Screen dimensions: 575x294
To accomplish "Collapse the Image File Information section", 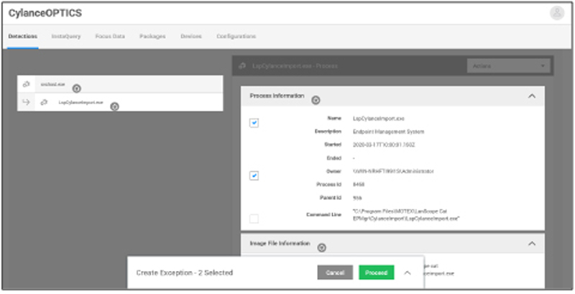I will [532, 244].
